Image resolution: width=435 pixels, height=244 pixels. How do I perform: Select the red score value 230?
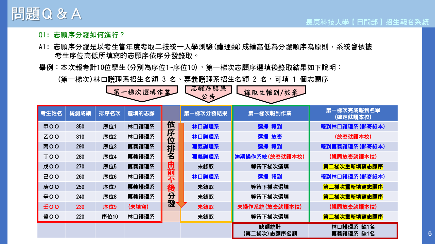coord(80,207)
